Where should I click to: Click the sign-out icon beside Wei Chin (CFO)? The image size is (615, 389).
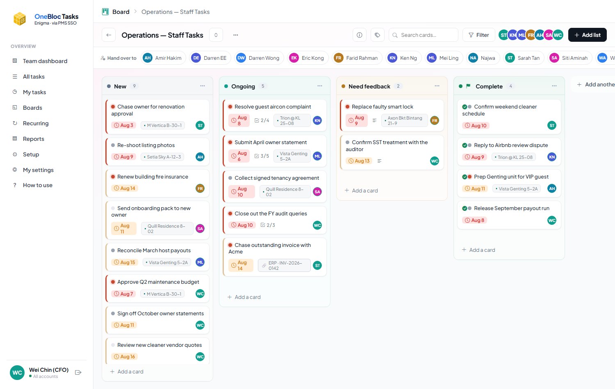click(x=78, y=373)
